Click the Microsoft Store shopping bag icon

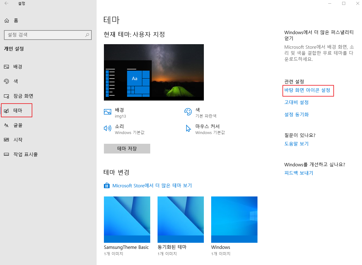[107, 185]
